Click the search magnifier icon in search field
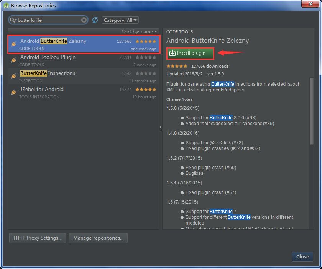 tap(13, 20)
